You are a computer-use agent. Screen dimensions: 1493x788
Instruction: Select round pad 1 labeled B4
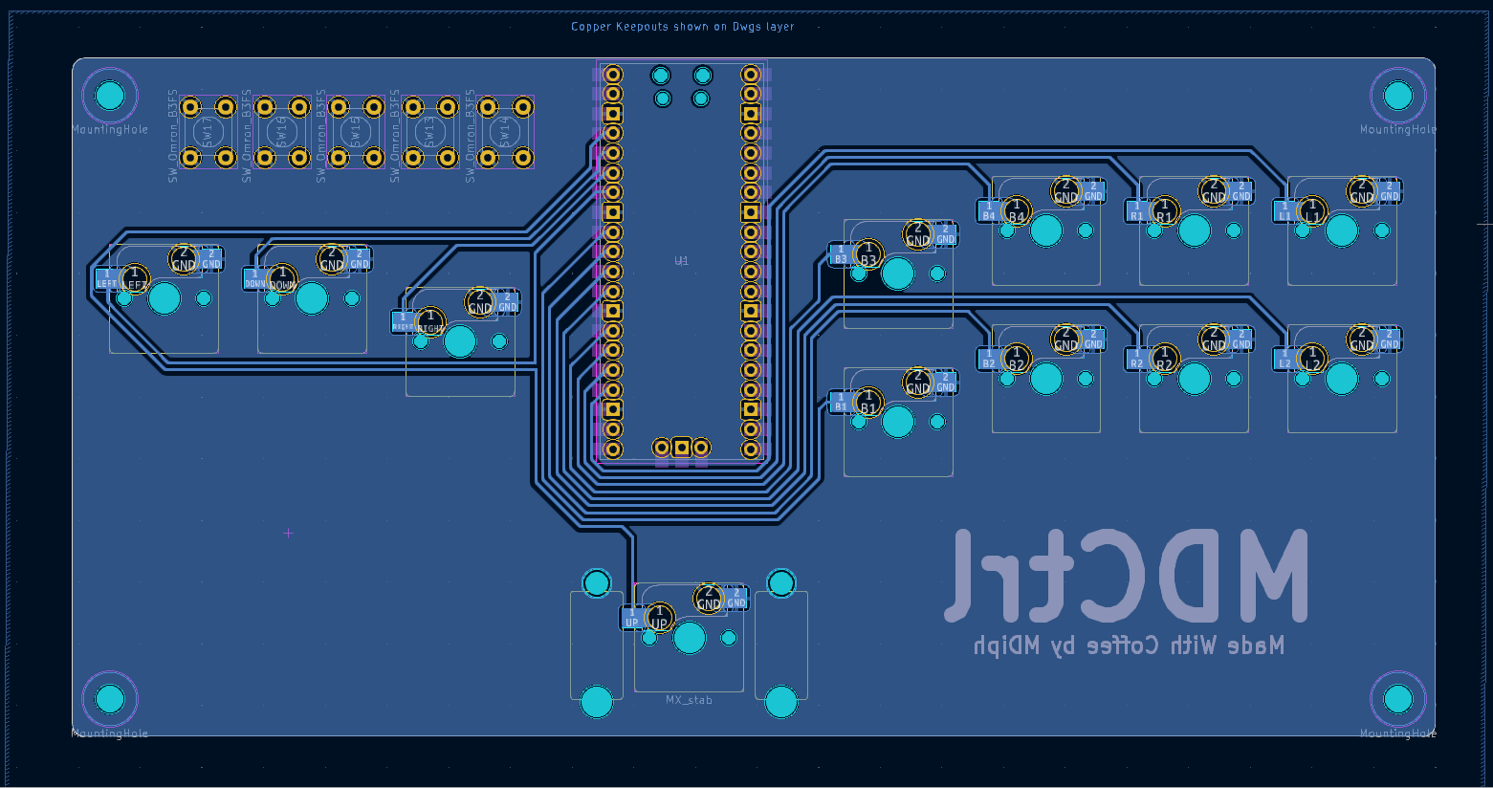click(x=1016, y=210)
